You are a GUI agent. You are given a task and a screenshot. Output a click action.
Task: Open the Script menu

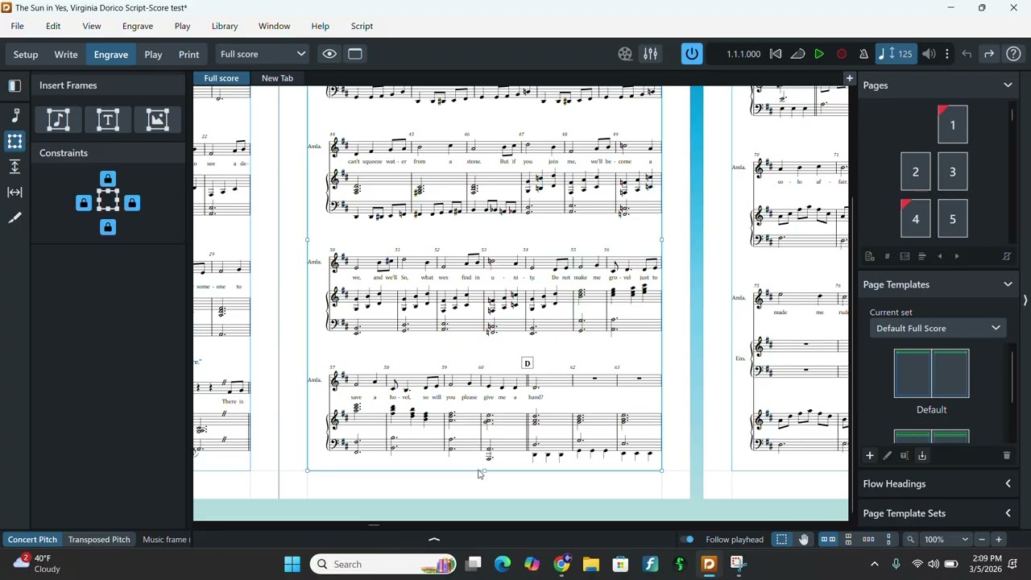(362, 26)
